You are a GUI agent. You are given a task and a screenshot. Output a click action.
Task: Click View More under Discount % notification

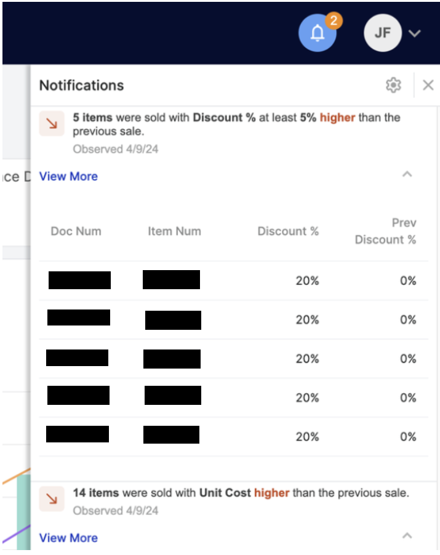tap(68, 177)
